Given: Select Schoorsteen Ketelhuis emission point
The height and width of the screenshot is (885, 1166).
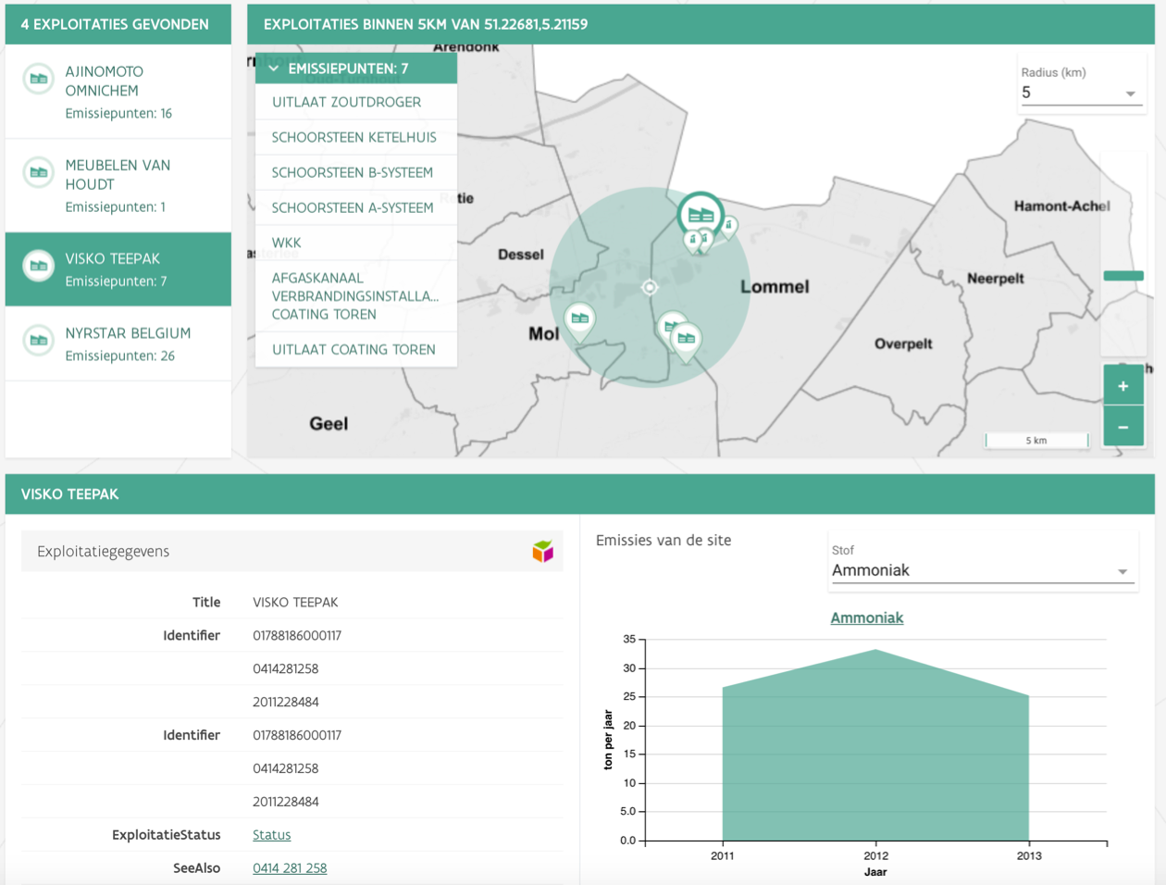Looking at the screenshot, I should pyautogui.click(x=354, y=137).
